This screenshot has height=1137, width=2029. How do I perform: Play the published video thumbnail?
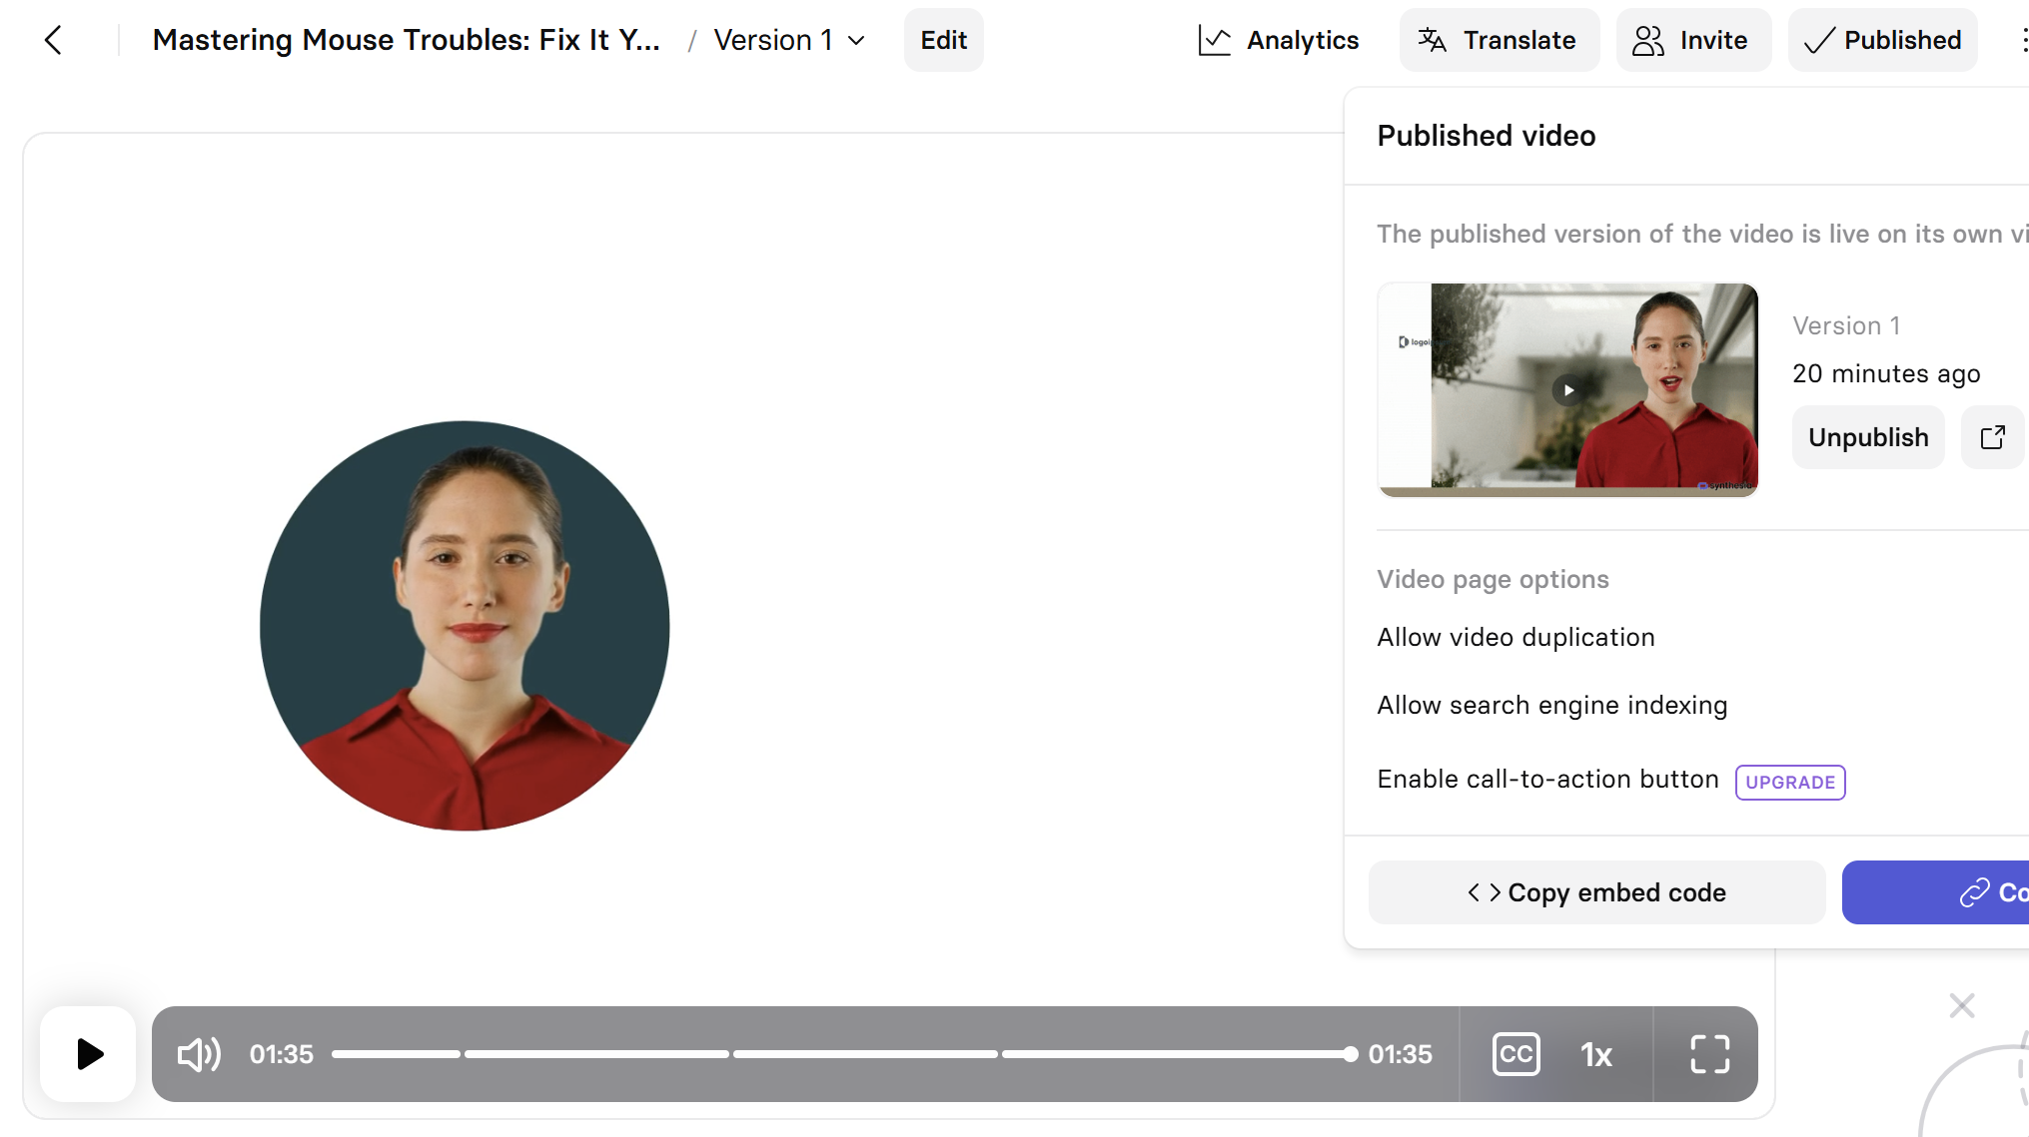pos(1567,390)
